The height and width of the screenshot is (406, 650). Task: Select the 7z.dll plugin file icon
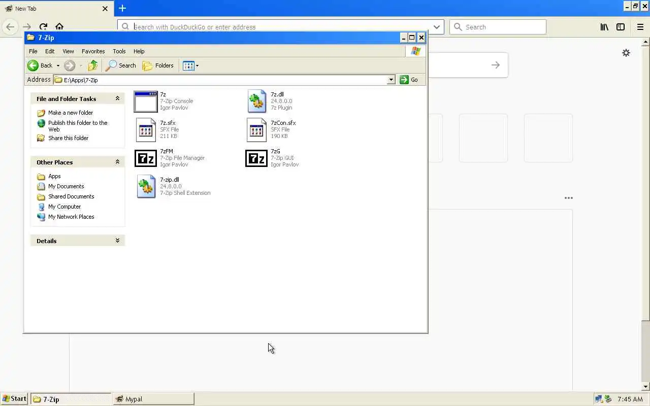pyautogui.click(x=256, y=101)
